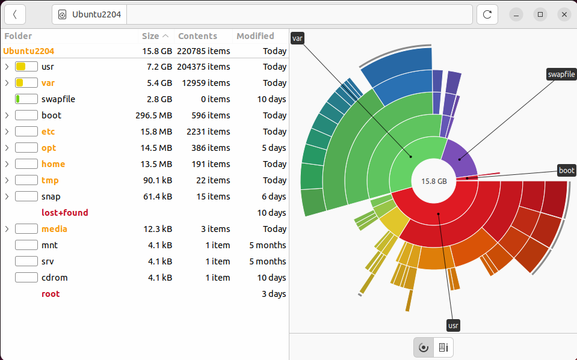Click the 12959 items contents value
Screen dimensions: 577x360
pyautogui.click(x=206, y=83)
